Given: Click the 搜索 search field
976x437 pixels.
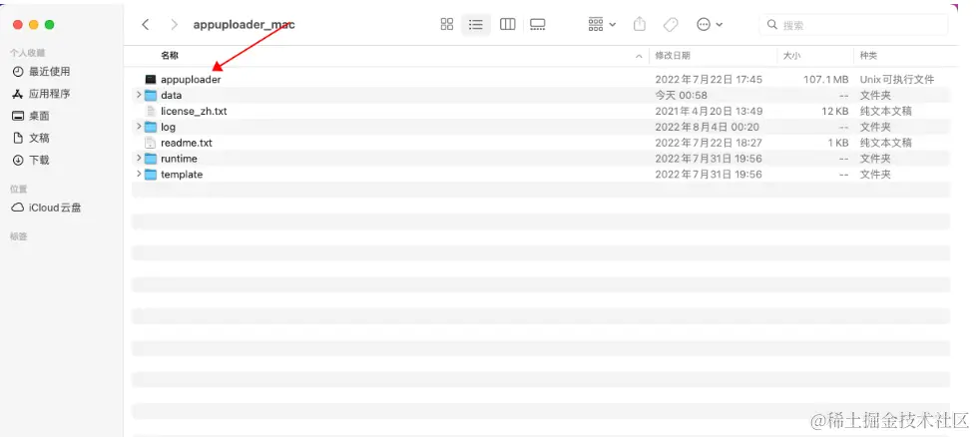Looking at the screenshot, I should (853, 25).
